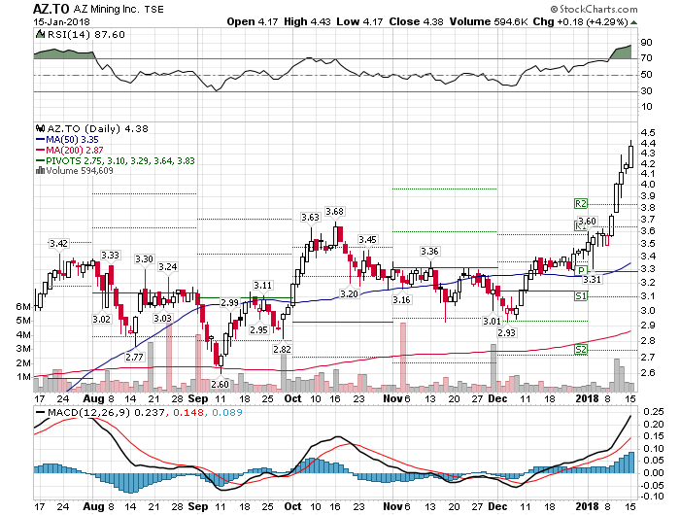Click the 3.42 price label
The image size is (680, 515).
pos(58,243)
